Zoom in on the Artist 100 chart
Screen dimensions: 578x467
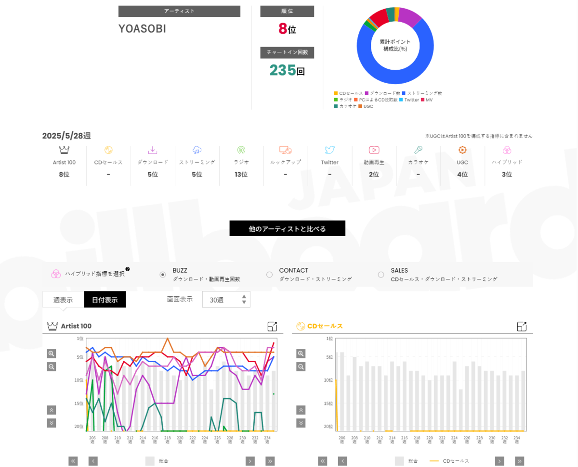pyautogui.click(x=52, y=353)
